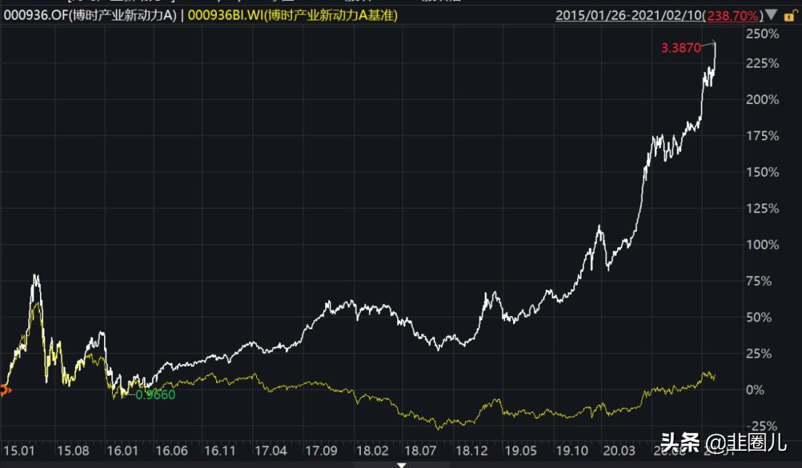The image size is (802, 468).
Task: Click the 20.03 date on the time axis
Action: point(619,451)
